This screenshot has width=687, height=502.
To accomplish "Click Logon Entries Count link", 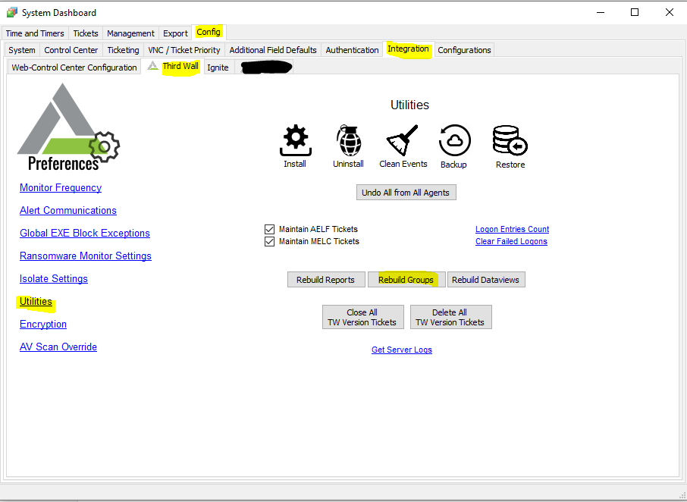I will (512, 229).
